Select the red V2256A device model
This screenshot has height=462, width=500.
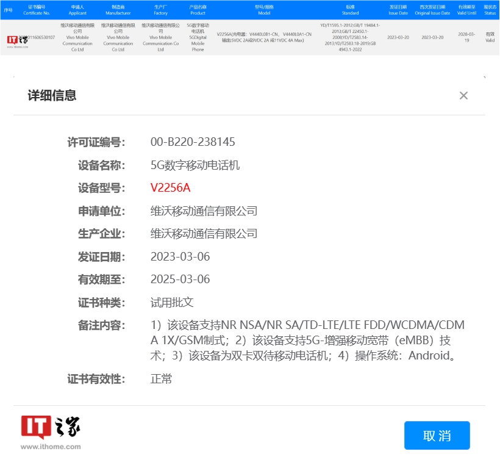pyautogui.click(x=170, y=188)
